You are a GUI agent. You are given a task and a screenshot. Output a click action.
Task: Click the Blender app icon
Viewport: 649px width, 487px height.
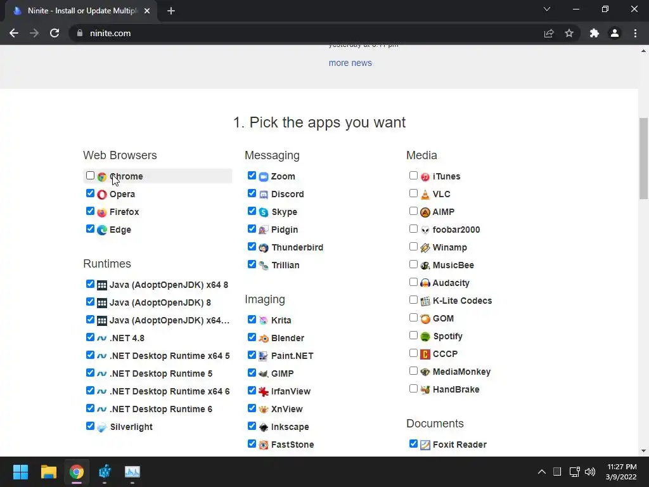click(x=264, y=339)
